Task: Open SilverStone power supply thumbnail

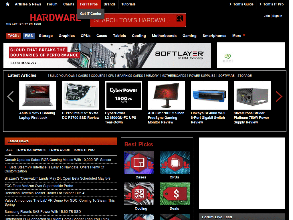Action: point(252,95)
